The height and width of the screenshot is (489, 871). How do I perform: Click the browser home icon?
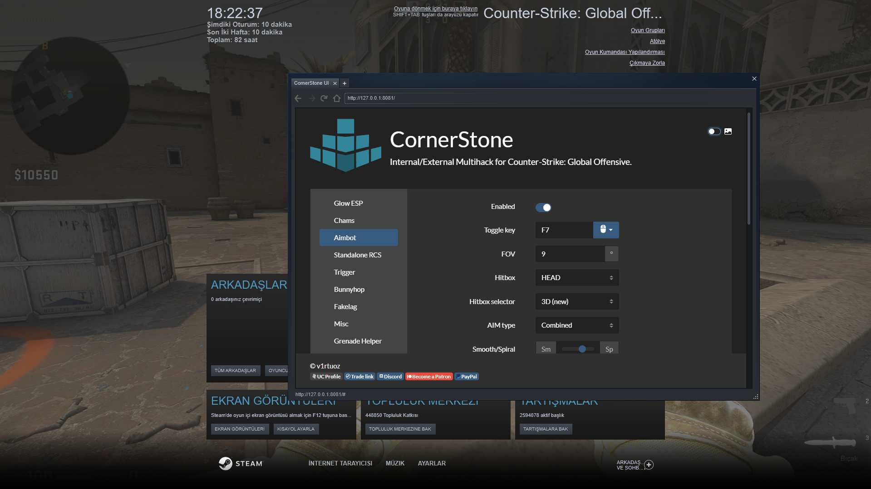[337, 98]
